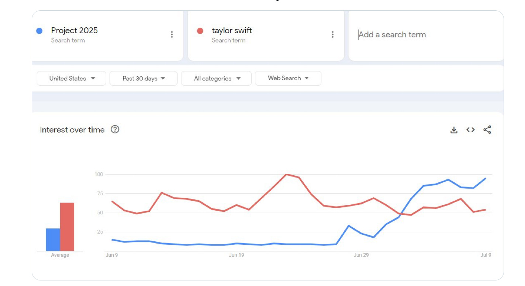This screenshot has width=525, height=286.
Task: Click the 75 value on the y-axis
Action: (x=100, y=193)
